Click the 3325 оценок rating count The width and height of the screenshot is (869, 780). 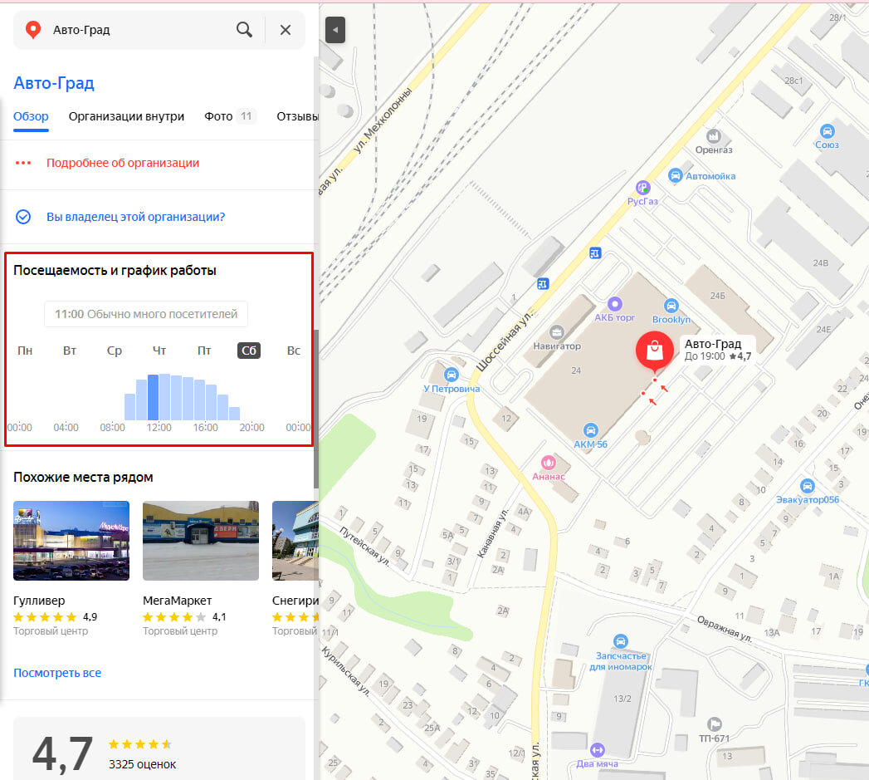(143, 764)
